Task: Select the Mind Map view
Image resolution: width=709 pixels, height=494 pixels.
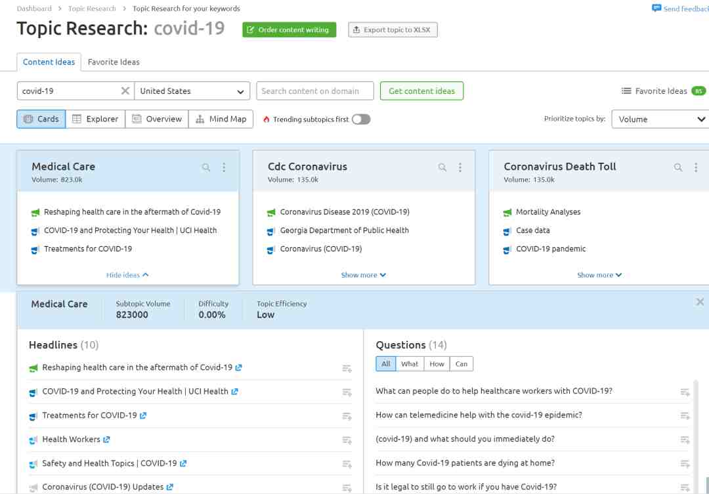Action: point(221,119)
